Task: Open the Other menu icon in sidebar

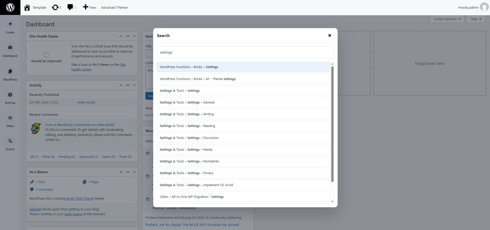Action: [10, 118]
